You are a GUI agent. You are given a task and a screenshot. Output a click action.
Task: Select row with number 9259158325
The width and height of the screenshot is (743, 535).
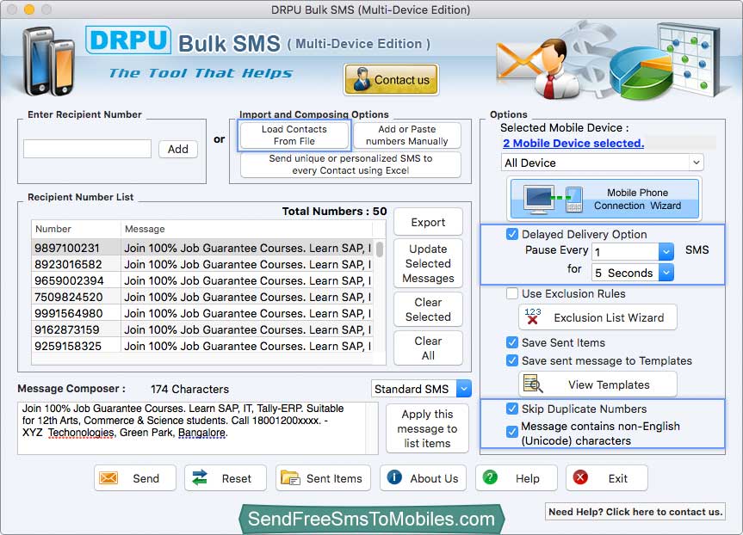click(x=202, y=346)
